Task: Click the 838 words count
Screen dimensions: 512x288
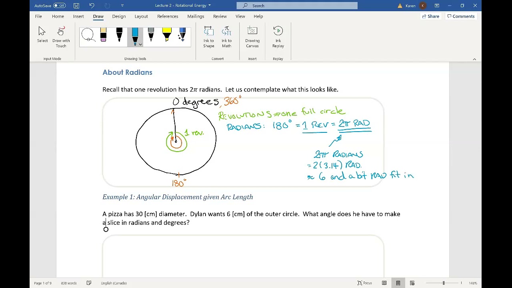Action: (x=69, y=283)
